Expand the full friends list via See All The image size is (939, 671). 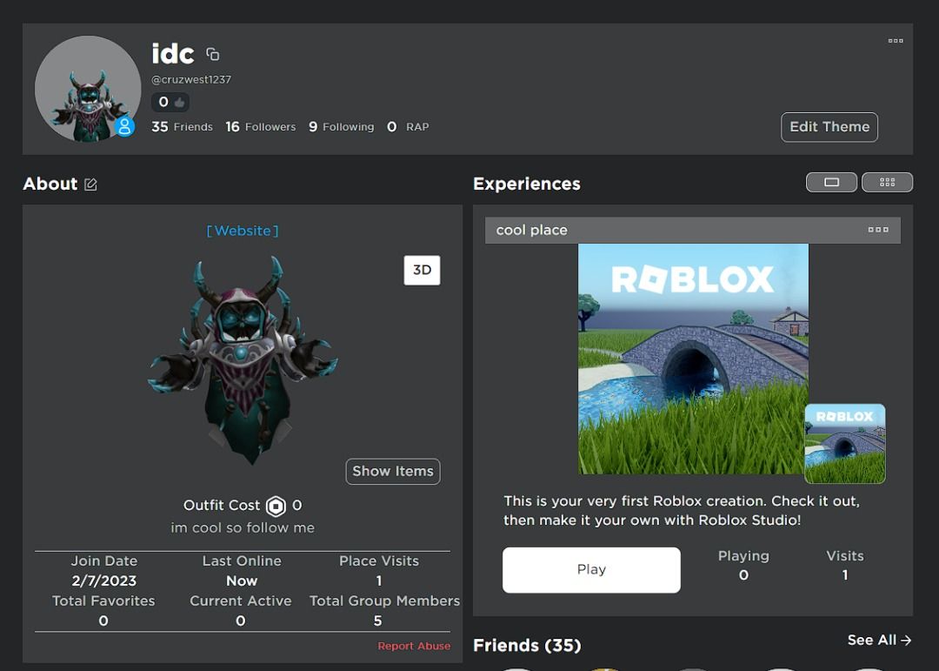(879, 640)
